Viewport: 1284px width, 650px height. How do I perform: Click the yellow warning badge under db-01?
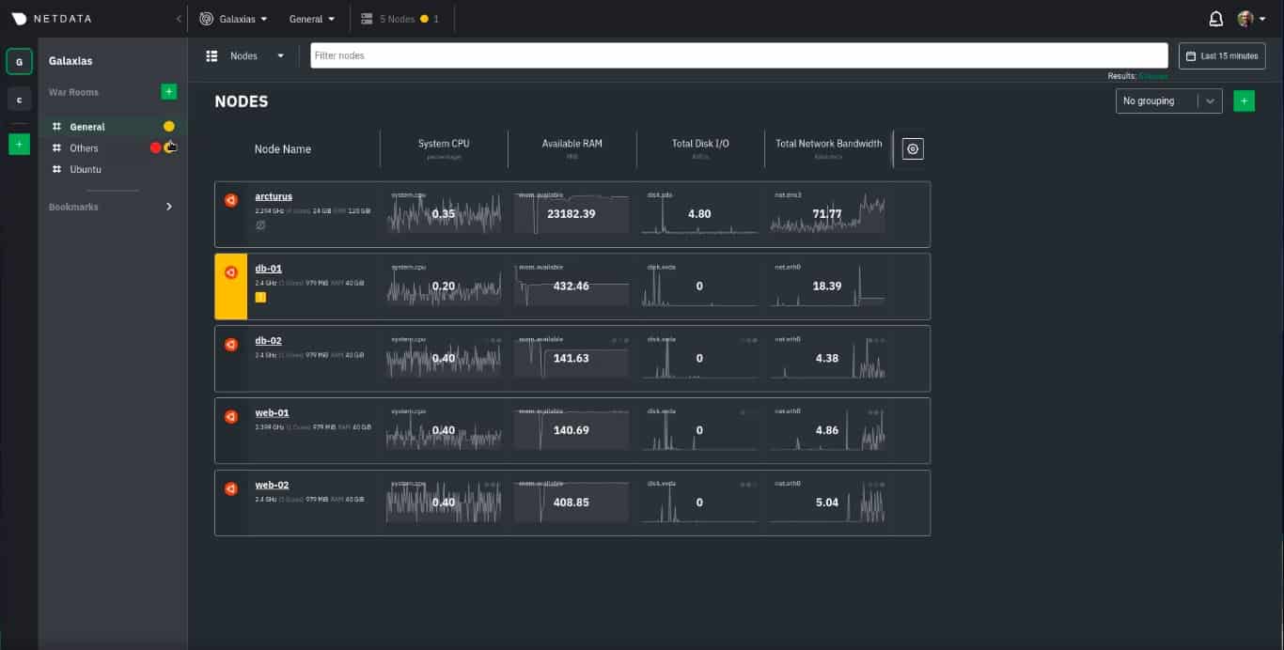pos(260,297)
